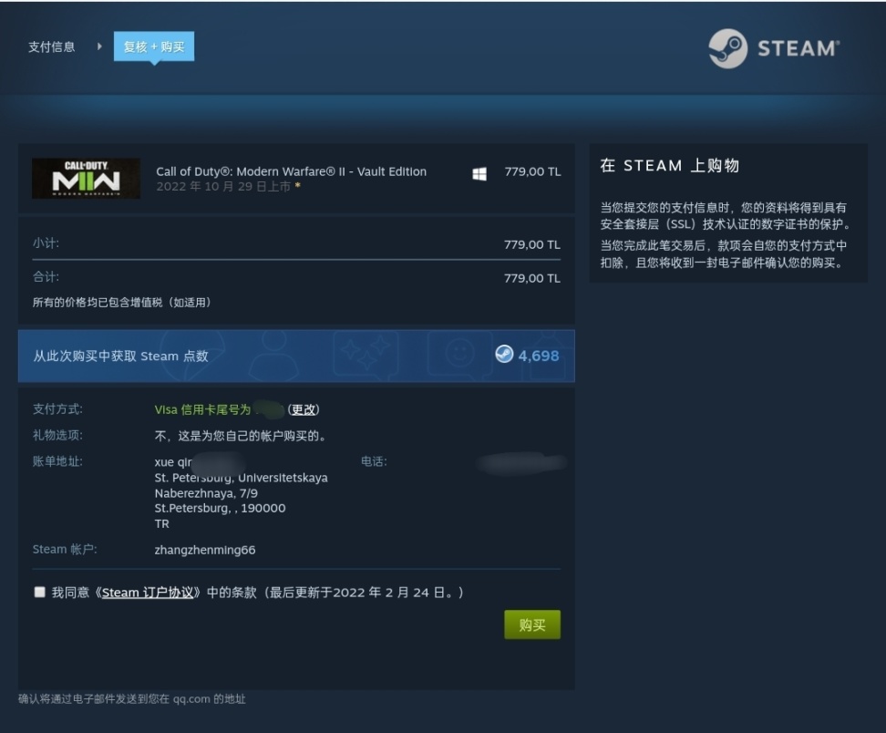Click the STEAM wordmark text

pyautogui.click(x=798, y=48)
